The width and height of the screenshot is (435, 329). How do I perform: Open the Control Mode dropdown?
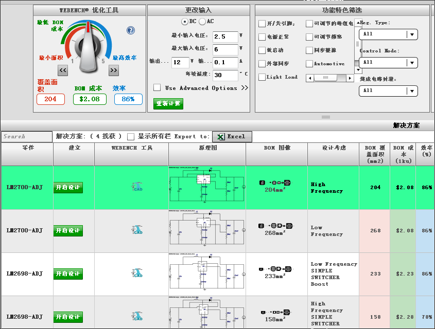(x=388, y=63)
